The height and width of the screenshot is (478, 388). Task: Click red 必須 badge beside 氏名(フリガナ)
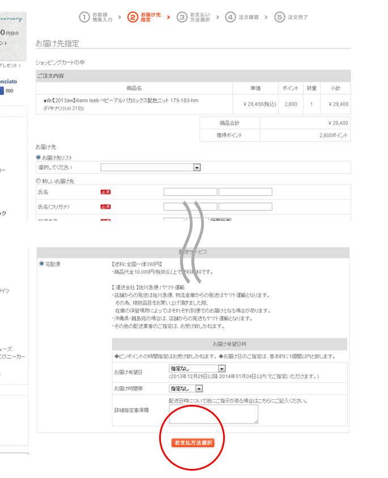(x=105, y=206)
